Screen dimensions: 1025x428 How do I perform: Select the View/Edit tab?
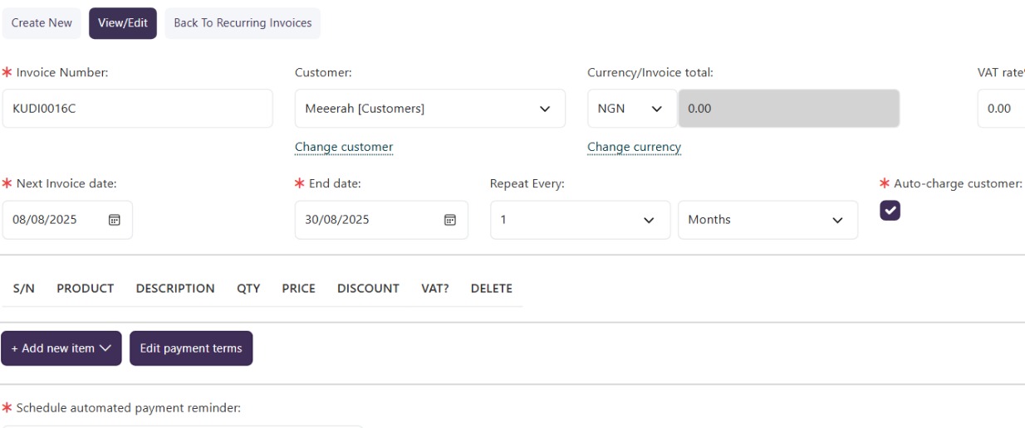[x=123, y=23]
